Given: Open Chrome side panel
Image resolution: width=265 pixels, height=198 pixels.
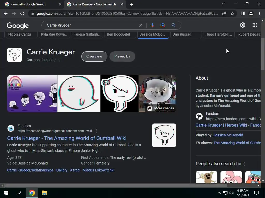Looking at the screenshot, I should 242,13.
